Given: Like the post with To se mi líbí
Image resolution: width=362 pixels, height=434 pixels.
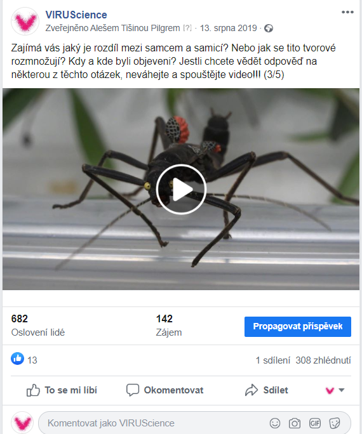Looking at the screenshot, I should 62,390.
